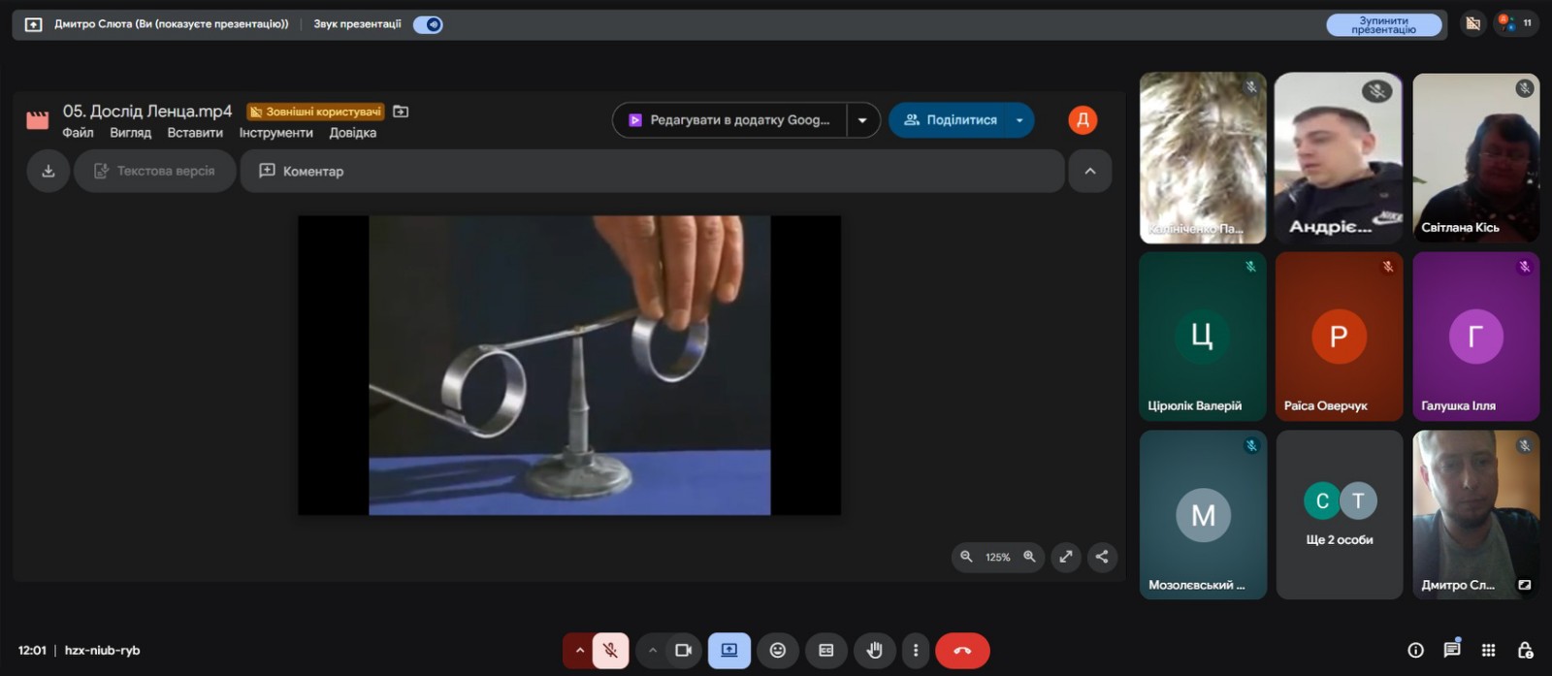Select Світлана Кісь participant video tile

(x=1474, y=157)
